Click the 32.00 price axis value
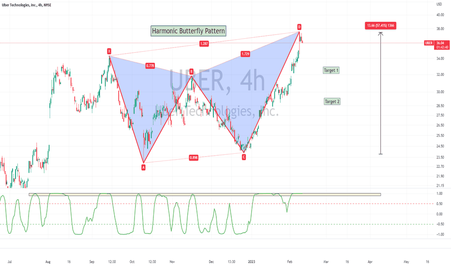 [x=440, y=74]
